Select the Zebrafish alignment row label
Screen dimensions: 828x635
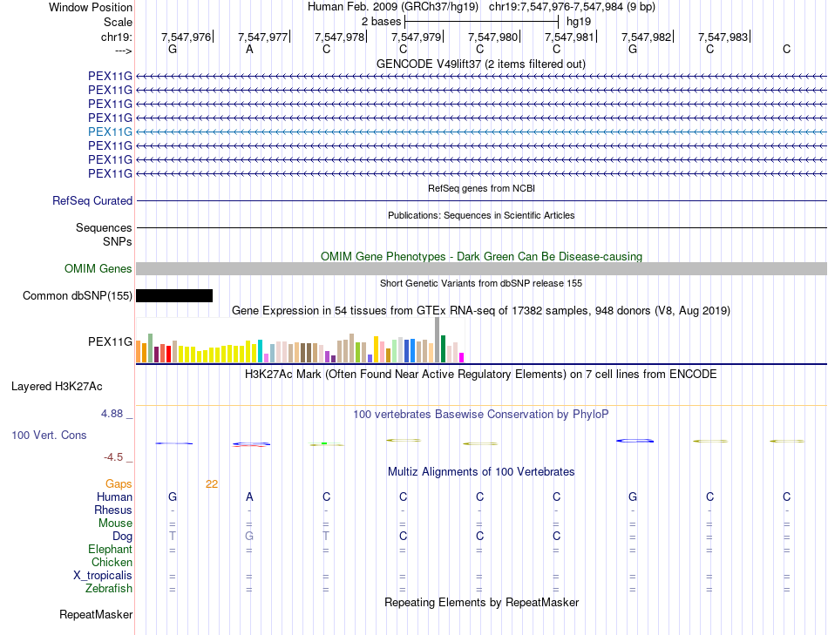[109, 588]
